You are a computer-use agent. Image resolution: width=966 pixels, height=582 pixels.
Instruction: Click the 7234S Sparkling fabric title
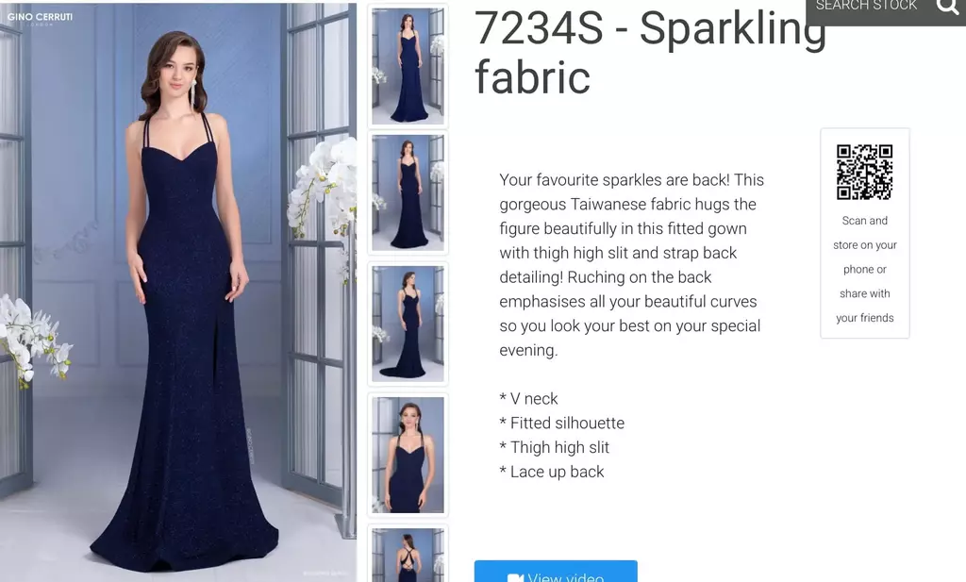(x=650, y=53)
